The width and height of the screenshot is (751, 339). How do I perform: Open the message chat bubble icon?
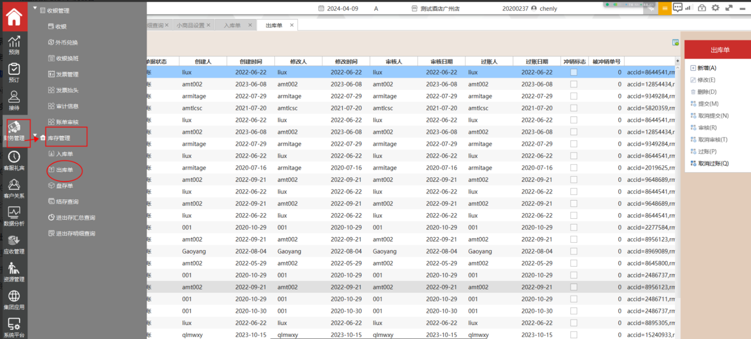tap(677, 8)
